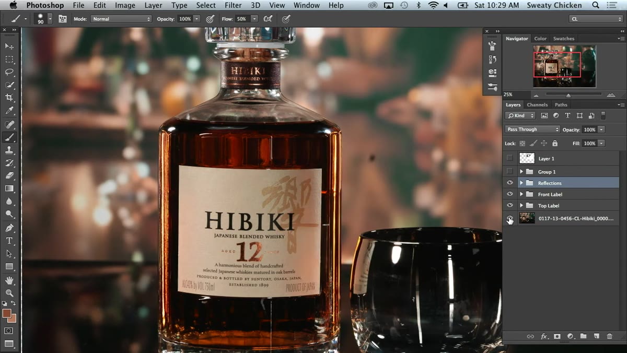Image resolution: width=627 pixels, height=353 pixels.
Task: Switch to the Paths tab
Action: (x=561, y=104)
